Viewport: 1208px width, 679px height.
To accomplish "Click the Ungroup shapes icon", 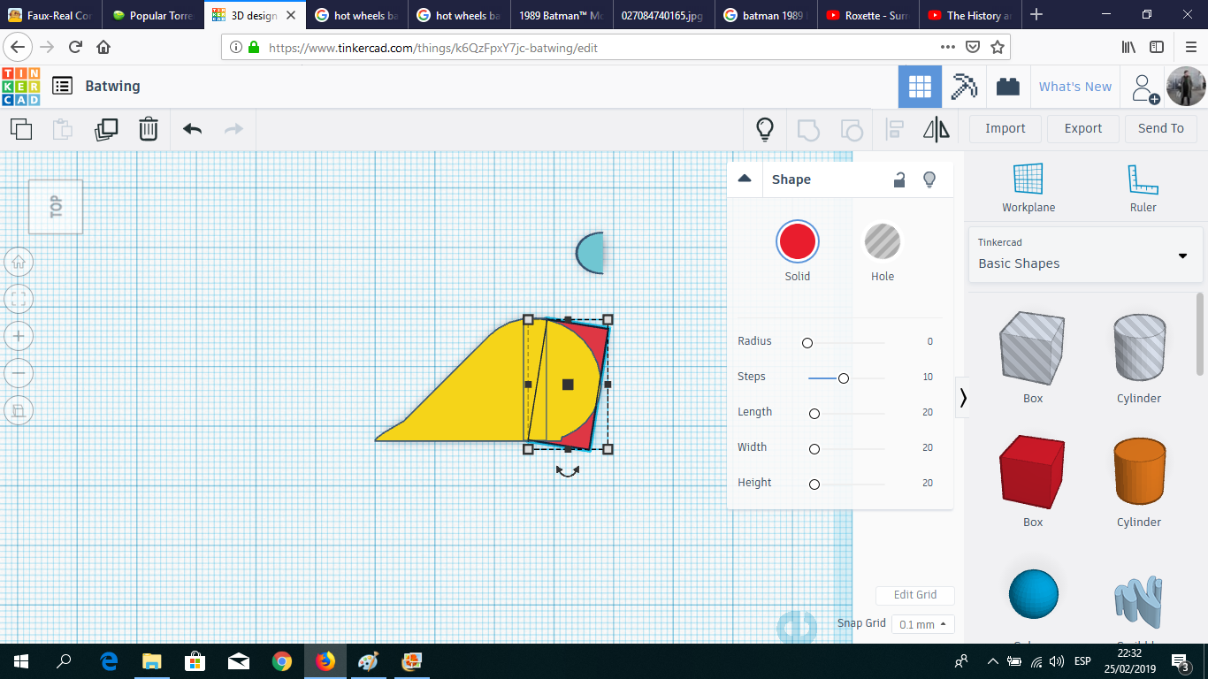I will [851, 129].
